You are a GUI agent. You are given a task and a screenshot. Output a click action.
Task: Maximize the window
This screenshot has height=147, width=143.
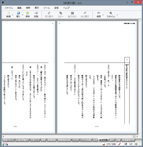point(132,2)
